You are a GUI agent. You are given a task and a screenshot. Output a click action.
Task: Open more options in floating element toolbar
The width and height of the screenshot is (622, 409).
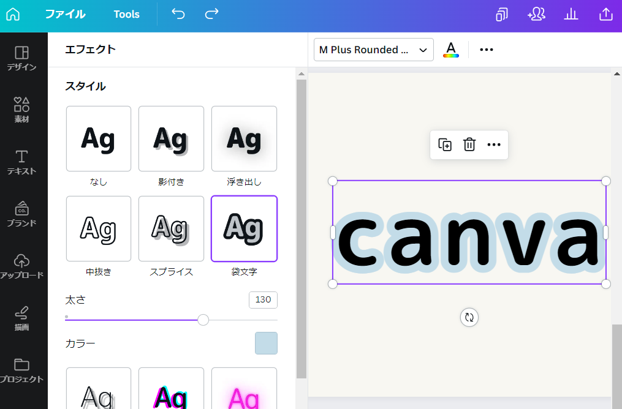[494, 144]
